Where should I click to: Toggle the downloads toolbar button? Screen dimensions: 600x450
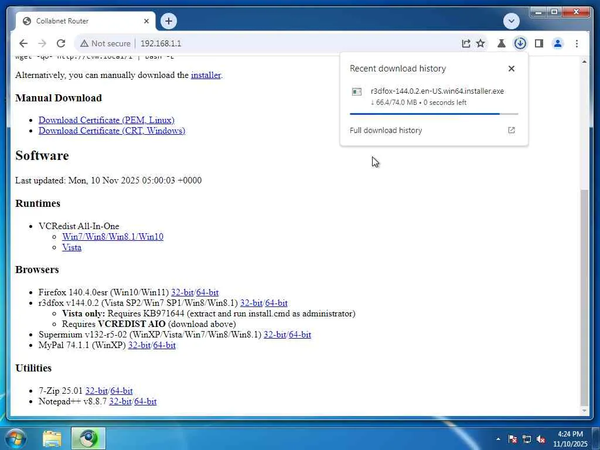point(520,43)
